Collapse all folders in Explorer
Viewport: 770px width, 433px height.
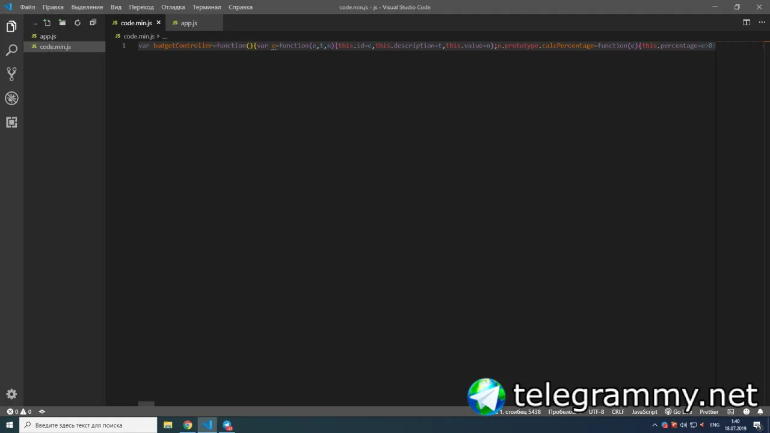[x=93, y=23]
